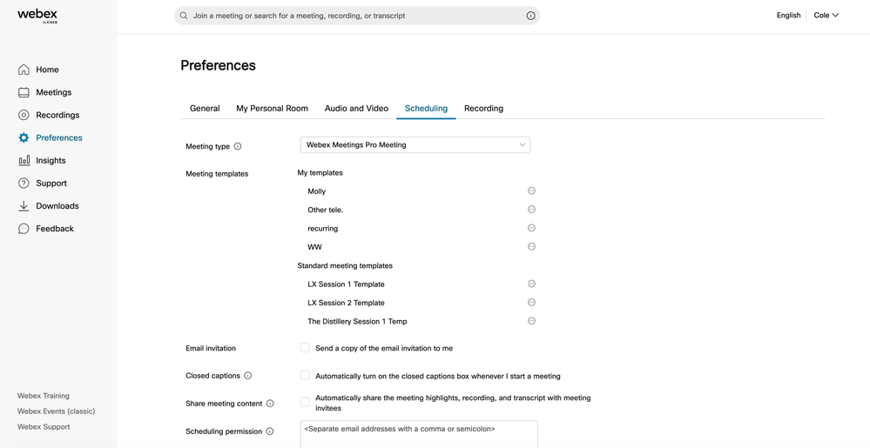Open the Meeting type dropdown
This screenshot has width=870, height=448.
[x=415, y=144]
